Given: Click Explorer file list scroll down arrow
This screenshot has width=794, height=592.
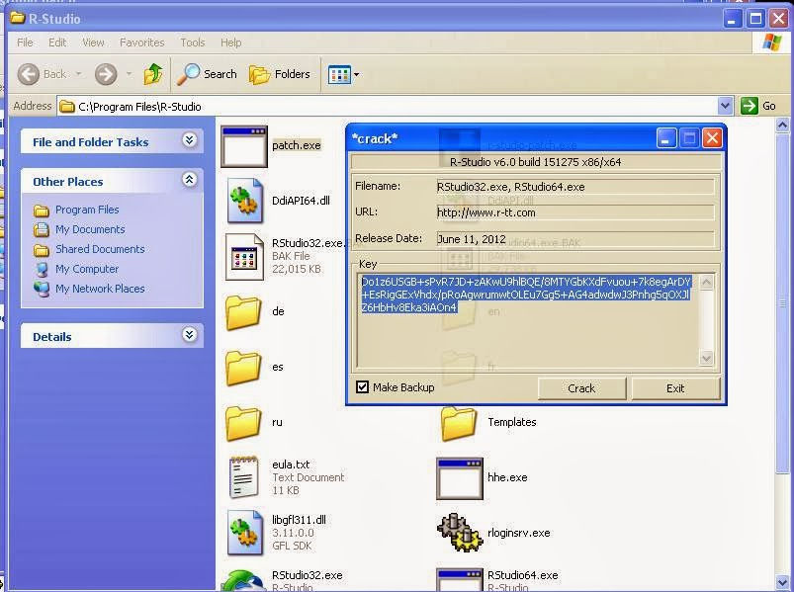Looking at the screenshot, I should tap(782, 582).
